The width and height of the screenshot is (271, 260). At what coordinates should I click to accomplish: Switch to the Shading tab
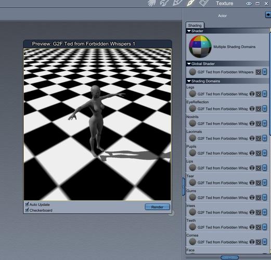[195, 25]
